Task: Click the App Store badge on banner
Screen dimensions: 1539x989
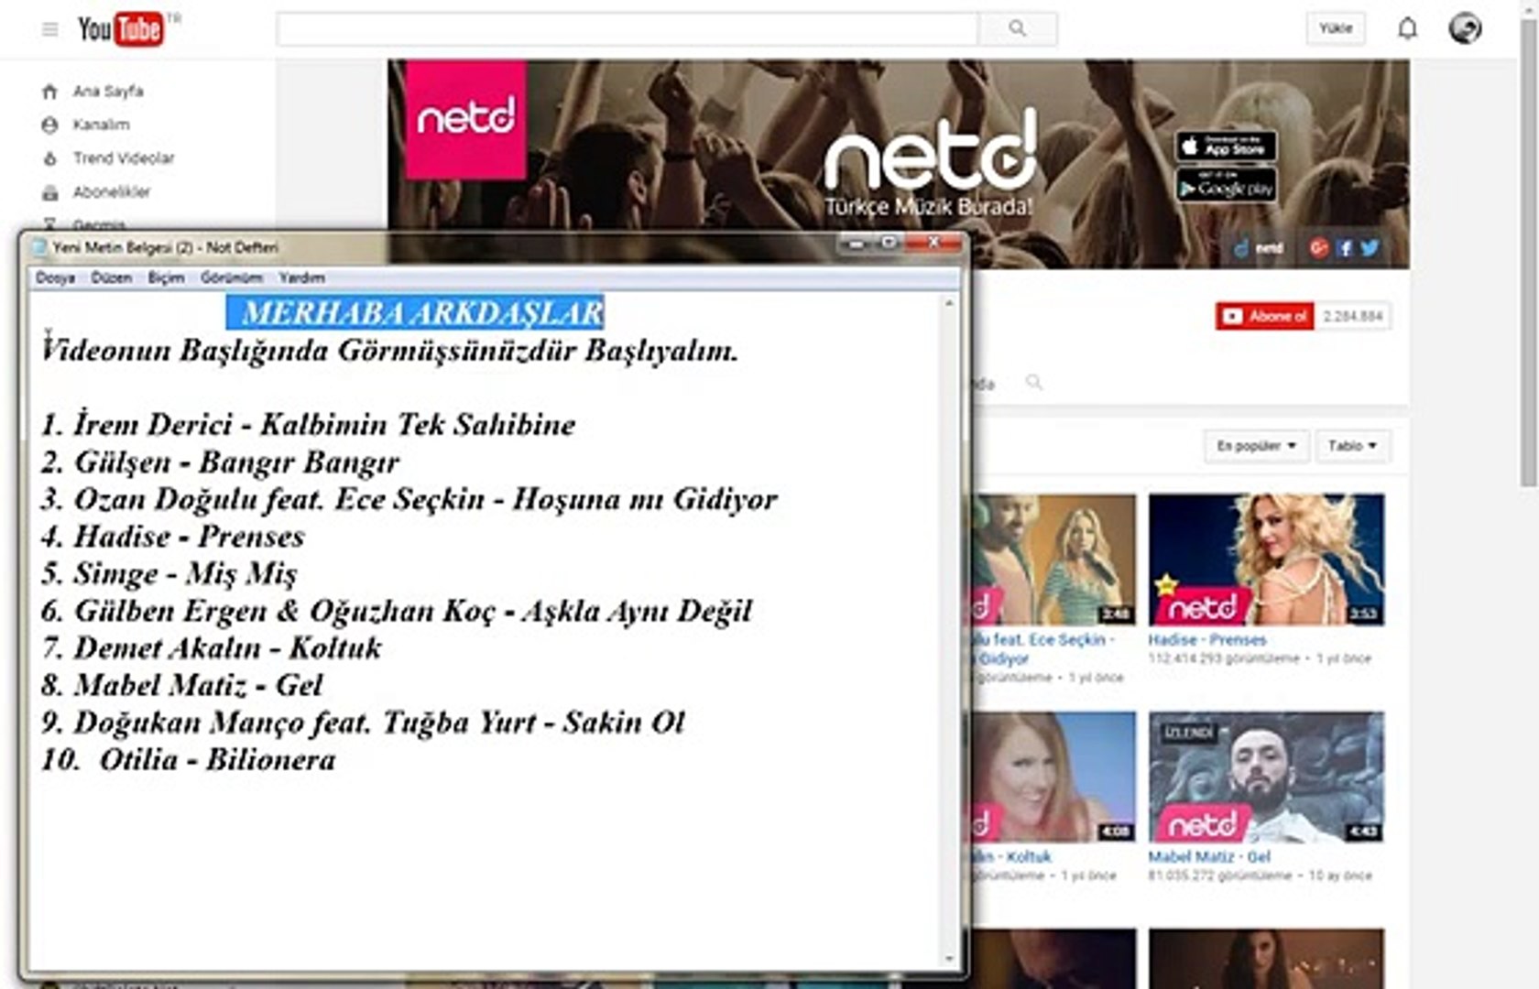Action: click(x=1226, y=147)
